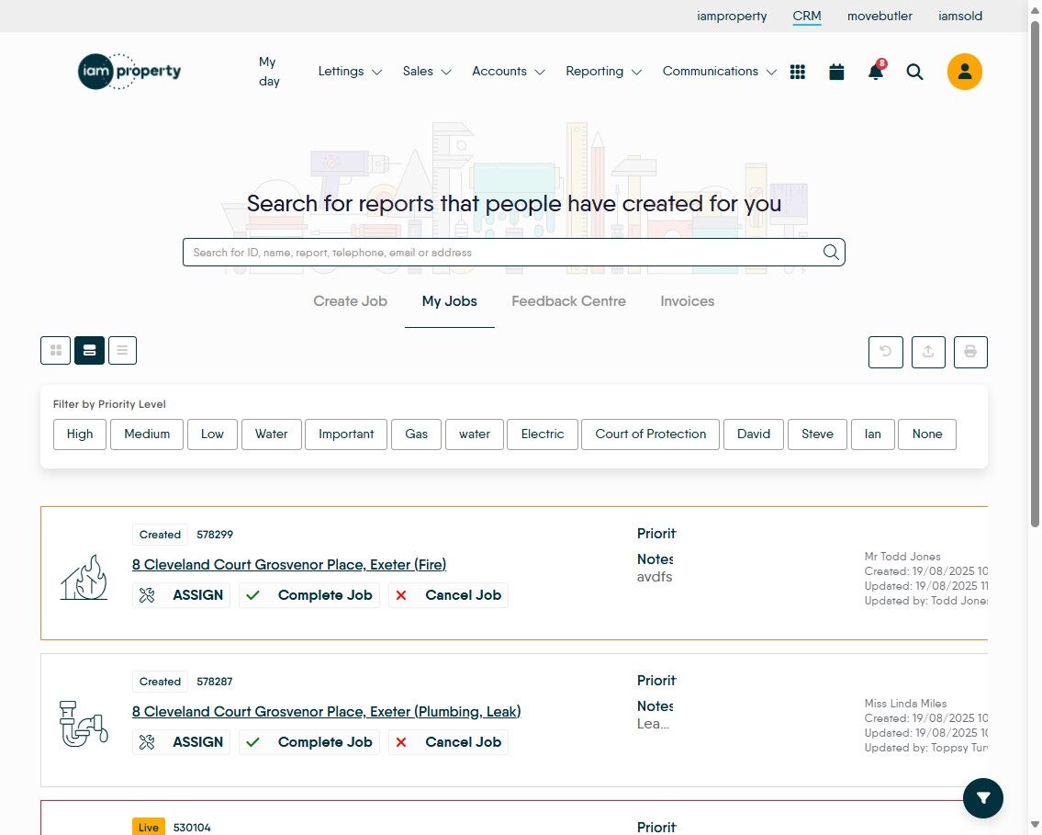The width and height of the screenshot is (1042, 835).
Task: Click the reset/undo icon button
Action: tap(885, 352)
